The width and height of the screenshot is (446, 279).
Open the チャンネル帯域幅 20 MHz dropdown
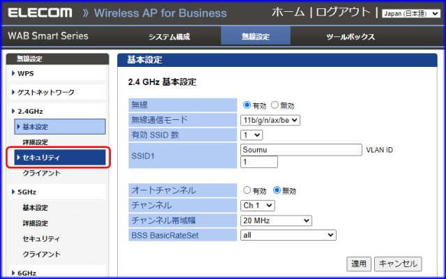pos(276,220)
